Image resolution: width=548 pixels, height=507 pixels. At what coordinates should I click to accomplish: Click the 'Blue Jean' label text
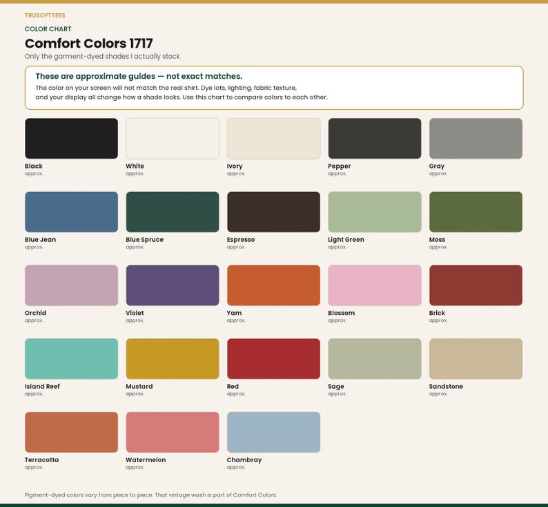[x=40, y=240]
